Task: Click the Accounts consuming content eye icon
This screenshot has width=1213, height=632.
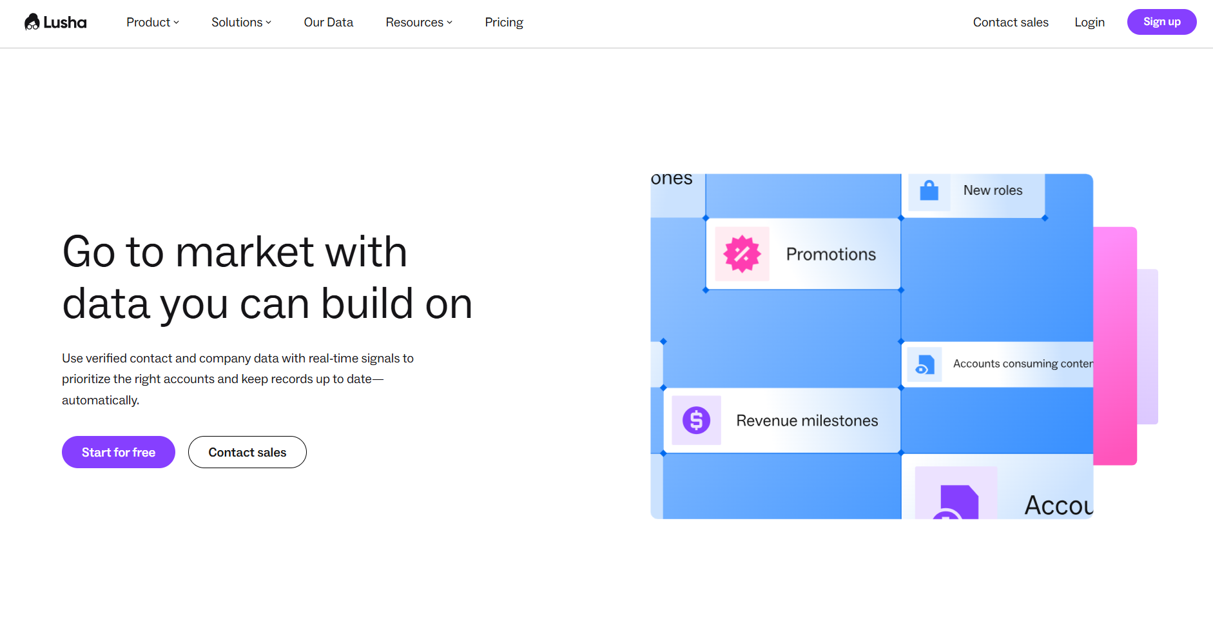Action: click(x=924, y=365)
